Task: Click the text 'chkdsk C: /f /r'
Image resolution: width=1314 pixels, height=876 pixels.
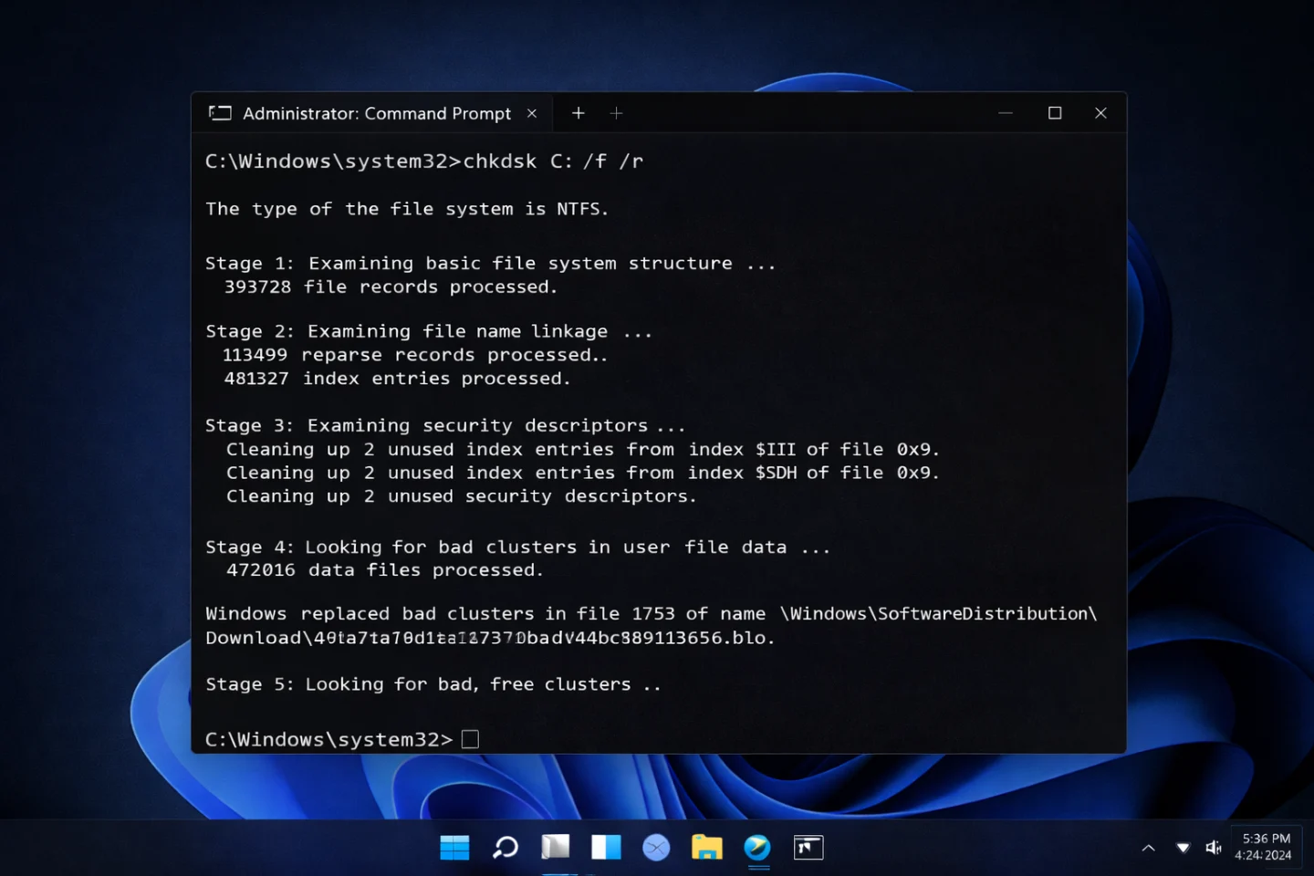Action: click(553, 162)
